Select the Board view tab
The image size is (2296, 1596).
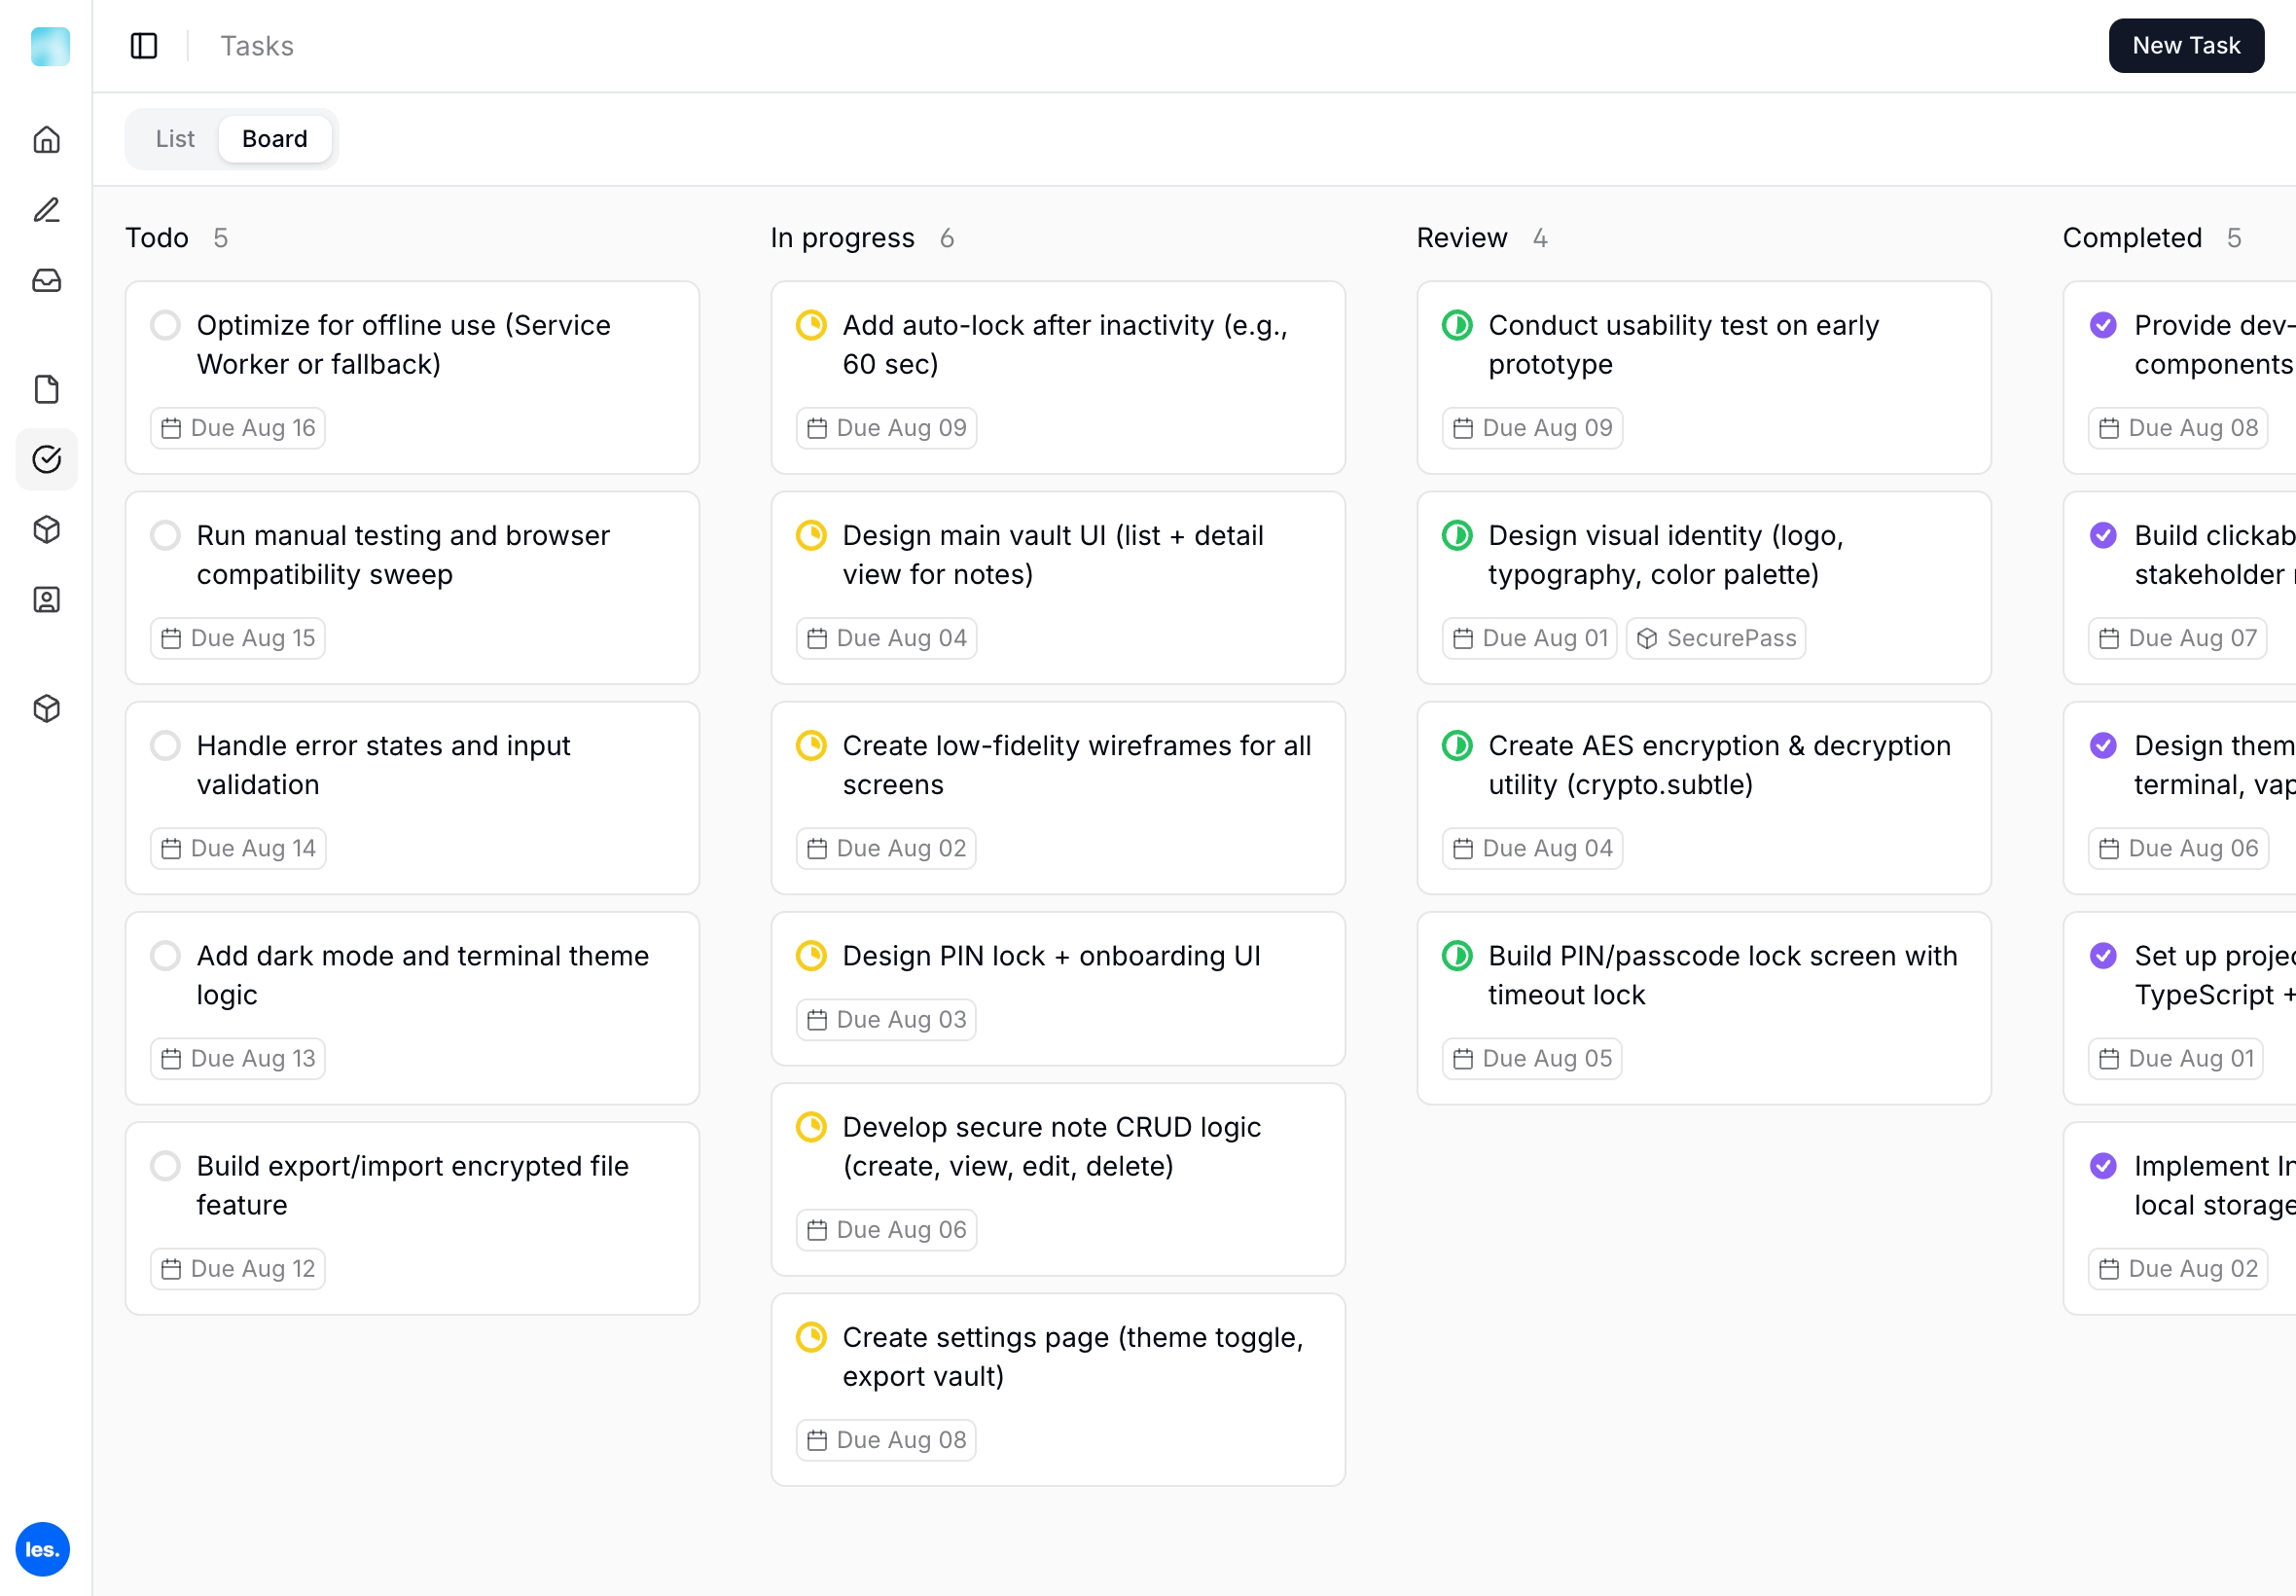(x=275, y=139)
